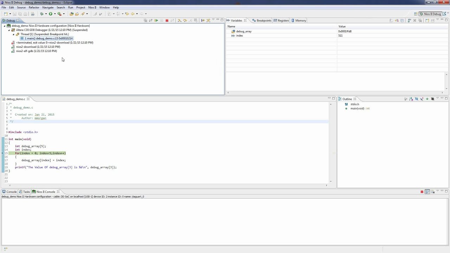Toggle Hide Non-Public Members green dot icon
Image resolution: width=450 pixels, height=253 pixels.
tap(427, 99)
